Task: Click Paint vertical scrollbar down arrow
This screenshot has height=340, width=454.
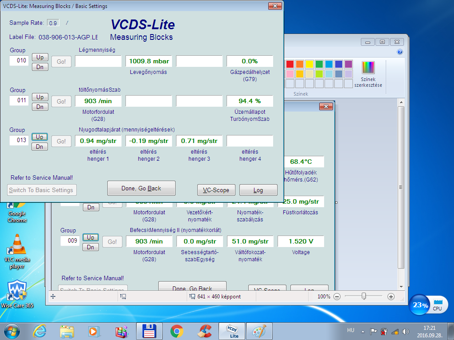Action: click(x=401, y=286)
